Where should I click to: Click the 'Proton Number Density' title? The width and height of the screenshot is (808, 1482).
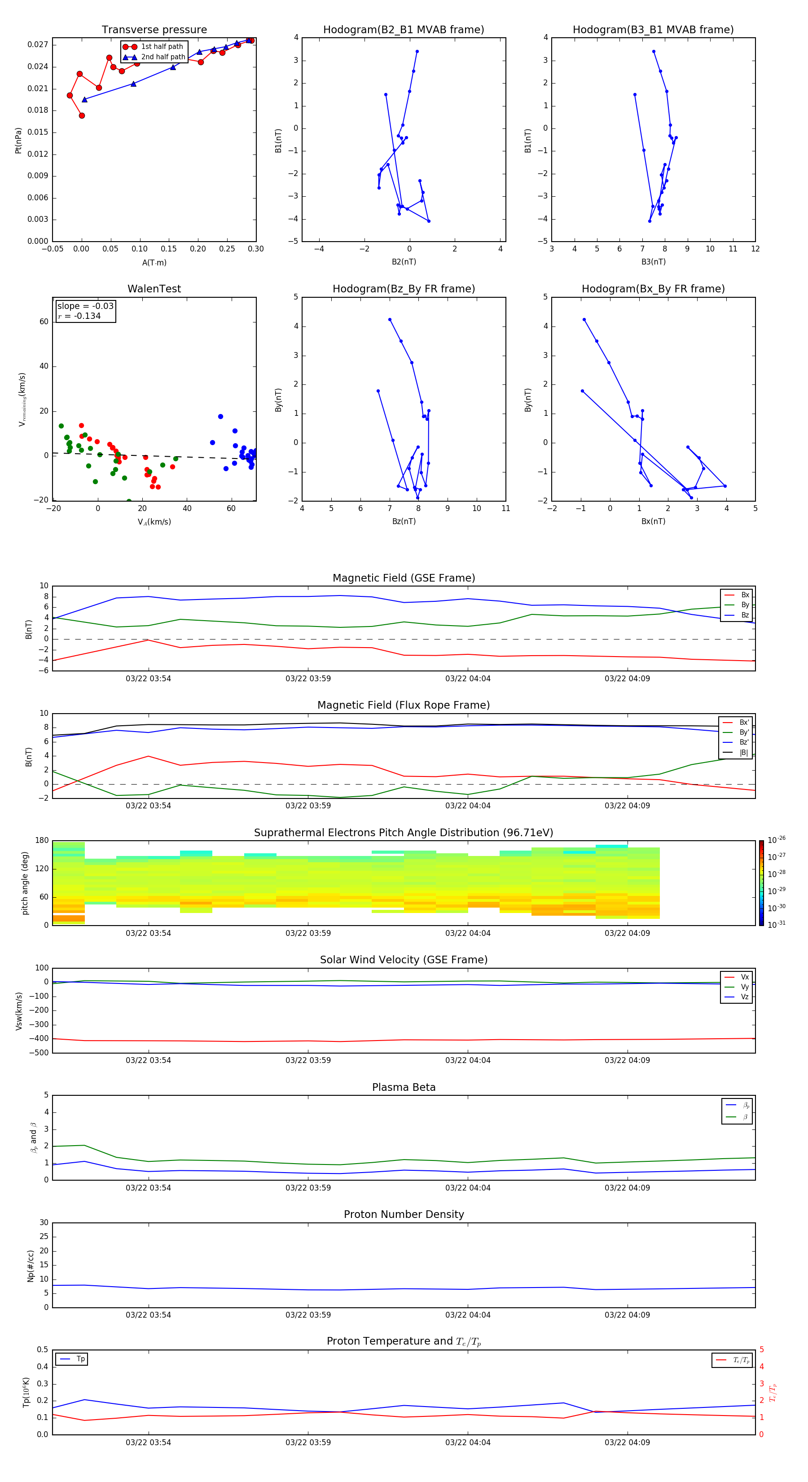point(404,1214)
